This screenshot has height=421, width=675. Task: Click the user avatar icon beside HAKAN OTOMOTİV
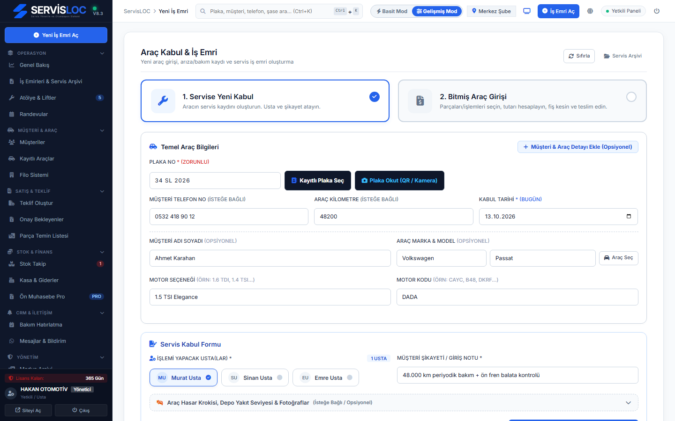click(x=11, y=393)
